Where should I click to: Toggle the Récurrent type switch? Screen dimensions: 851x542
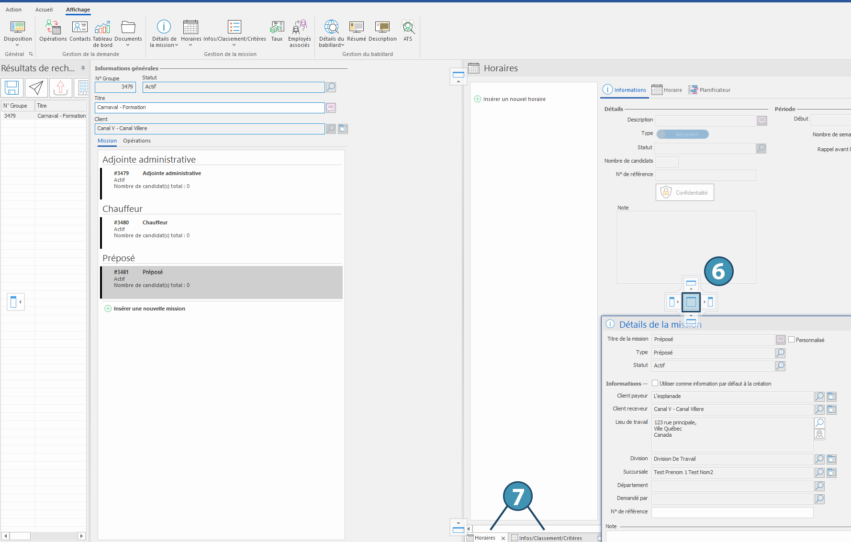pos(682,134)
